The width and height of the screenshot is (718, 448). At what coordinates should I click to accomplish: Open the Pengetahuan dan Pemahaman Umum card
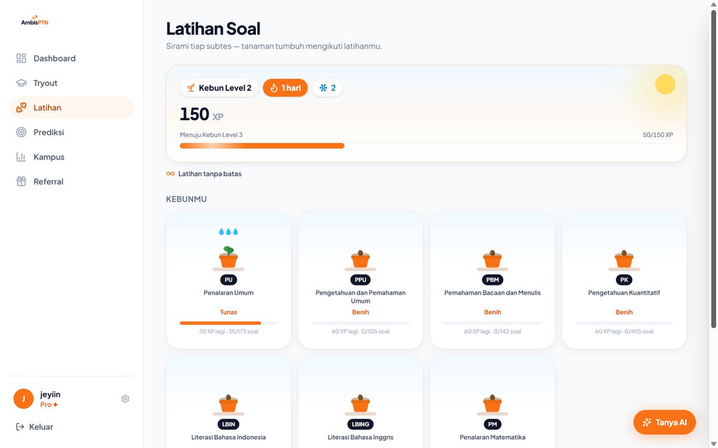(361, 280)
